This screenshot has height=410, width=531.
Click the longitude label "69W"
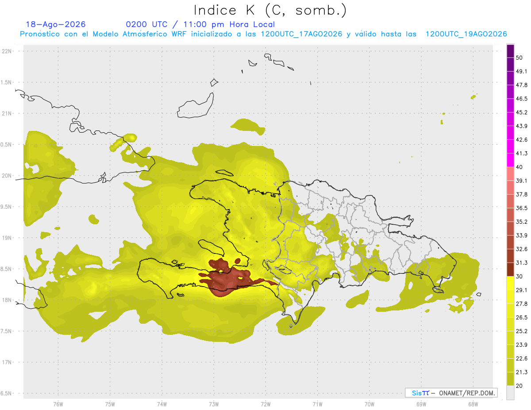(421, 404)
